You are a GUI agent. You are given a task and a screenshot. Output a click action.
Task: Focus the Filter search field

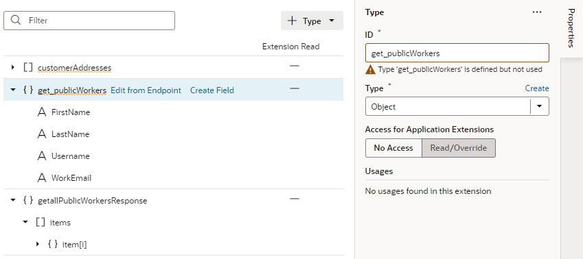coord(89,21)
